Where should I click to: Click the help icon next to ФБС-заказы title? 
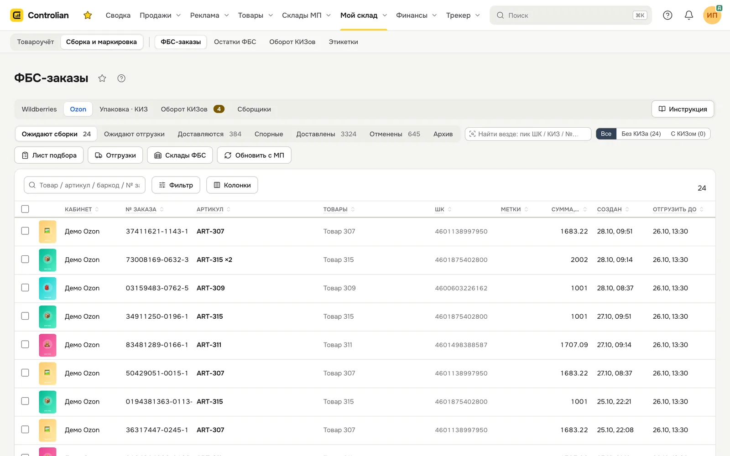tap(121, 78)
